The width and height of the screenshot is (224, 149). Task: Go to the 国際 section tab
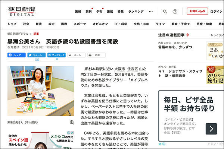pos(64,24)
